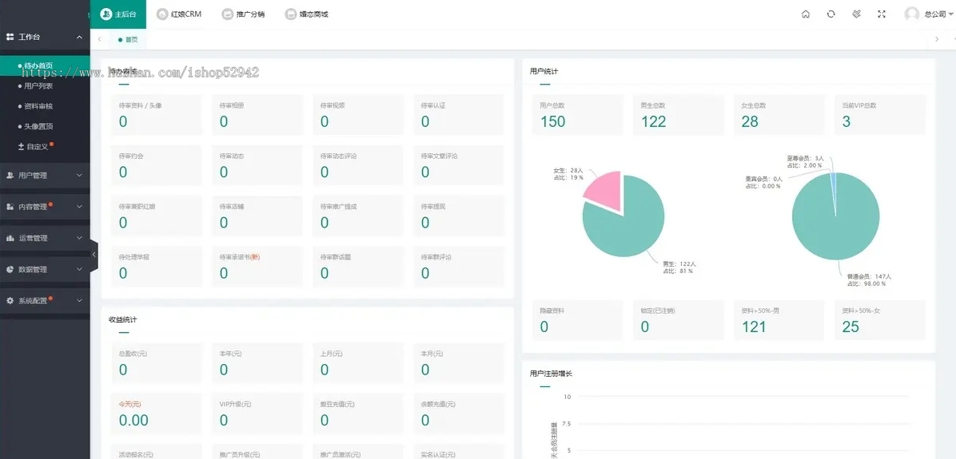Viewport: 956px width, 459px height.
Task: Open the 待审资料 / 头像 card
Action: pos(156,114)
